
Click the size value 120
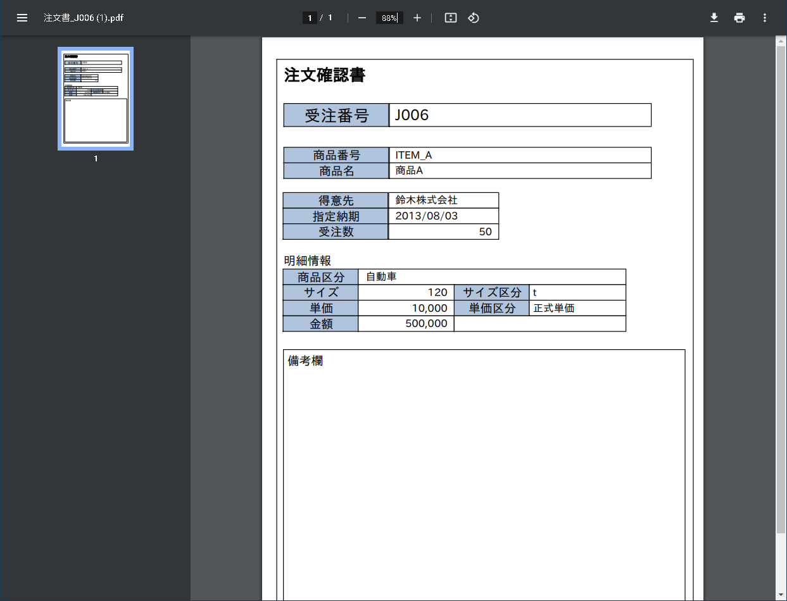[x=438, y=292]
